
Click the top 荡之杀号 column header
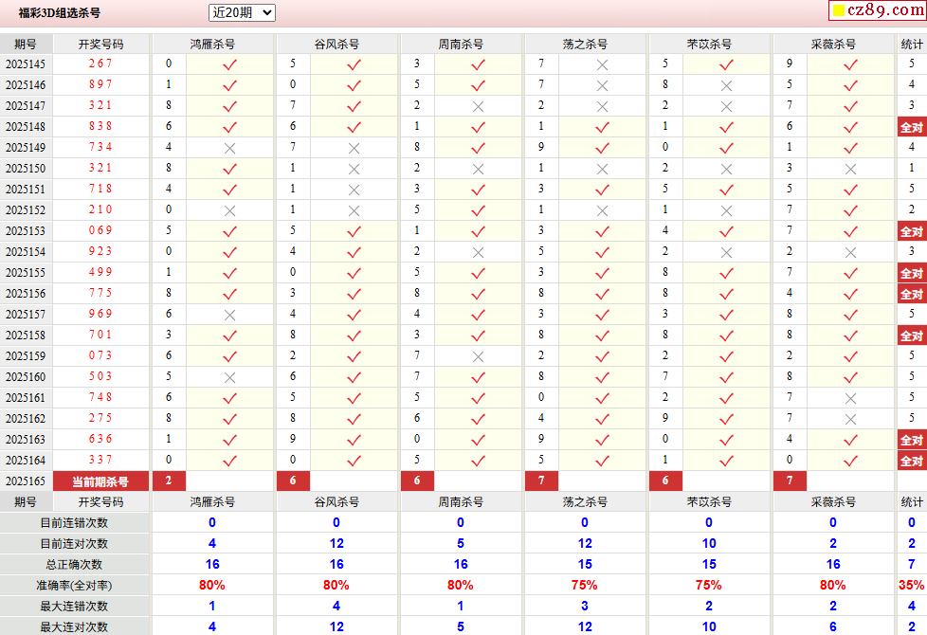click(x=585, y=44)
